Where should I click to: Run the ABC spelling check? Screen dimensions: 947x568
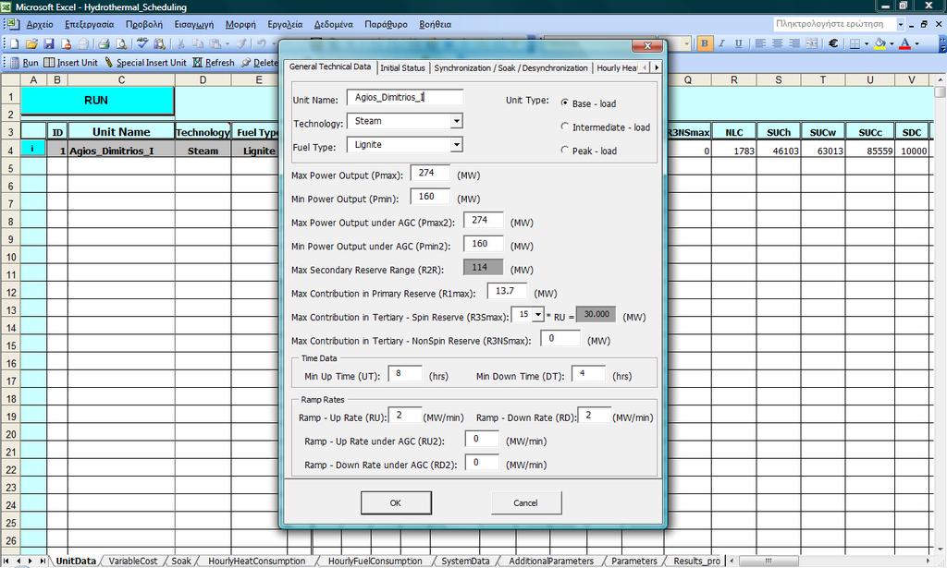point(142,43)
